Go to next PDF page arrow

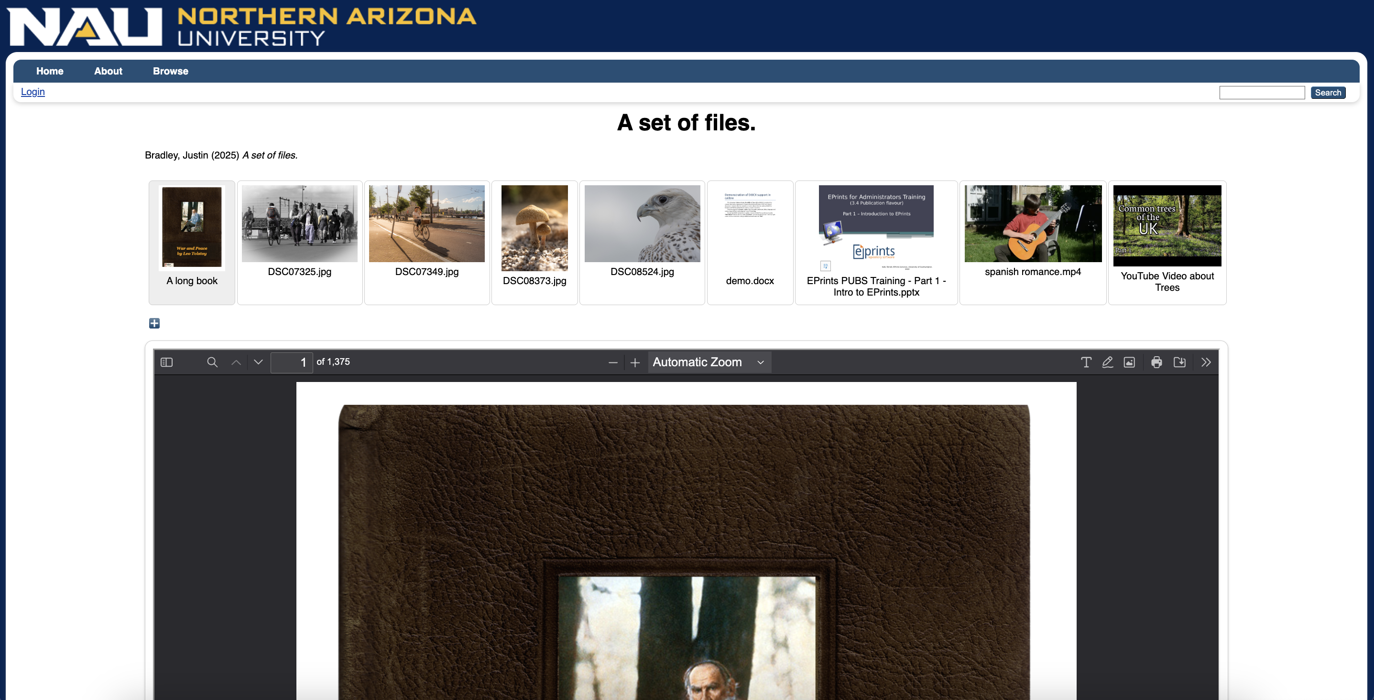[x=259, y=362]
